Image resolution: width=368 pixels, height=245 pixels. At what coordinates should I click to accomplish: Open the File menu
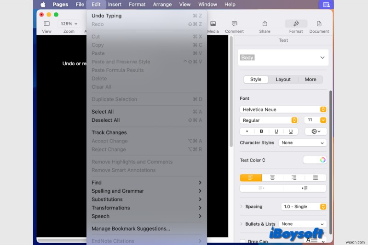(x=80, y=5)
